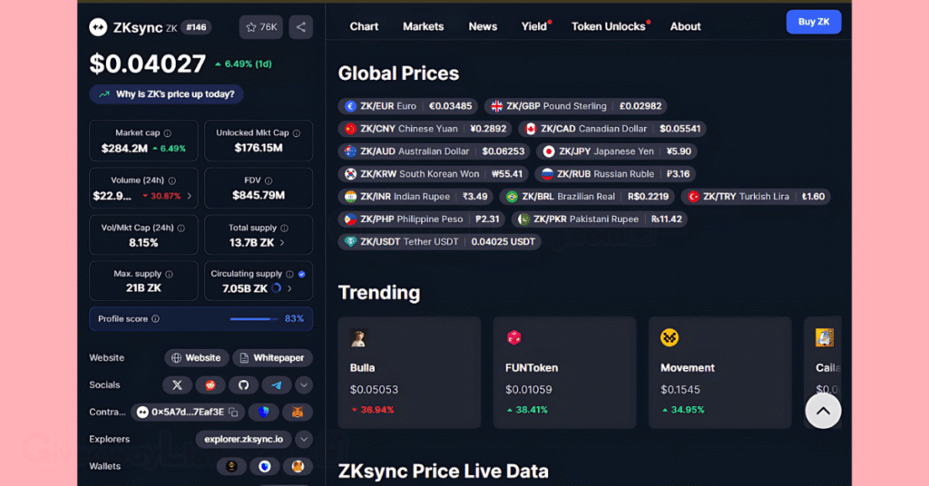Click the Market cap info icon

tap(168, 133)
